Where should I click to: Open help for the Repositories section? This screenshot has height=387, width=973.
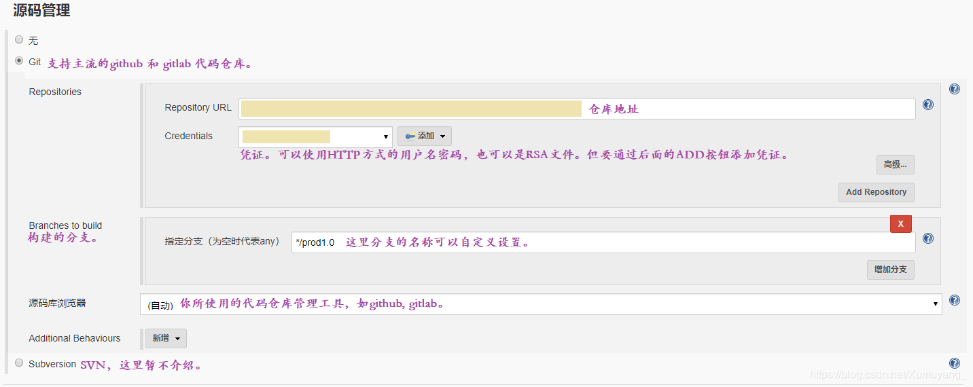coord(955,89)
